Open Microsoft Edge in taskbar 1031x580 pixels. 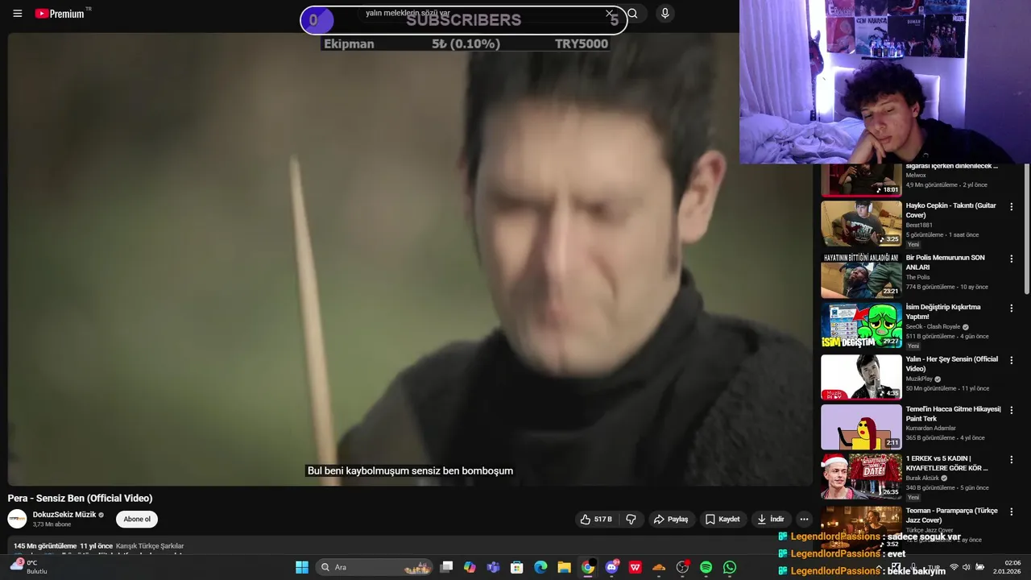coord(540,567)
